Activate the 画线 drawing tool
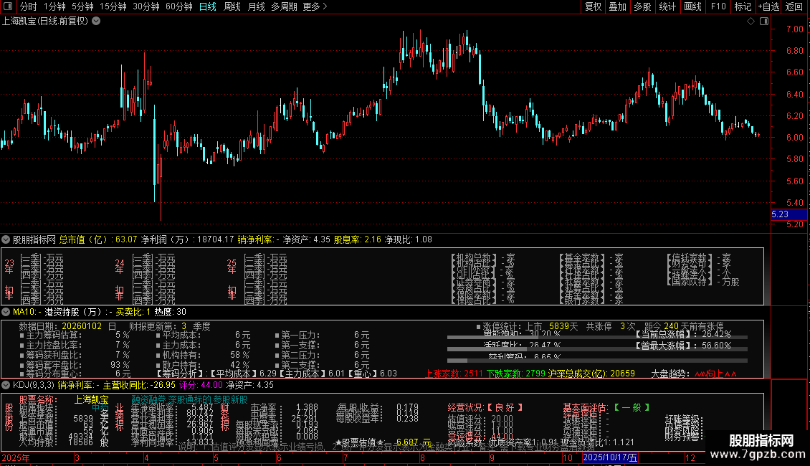Viewport: 810px width, 466px height. (x=692, y=6)
